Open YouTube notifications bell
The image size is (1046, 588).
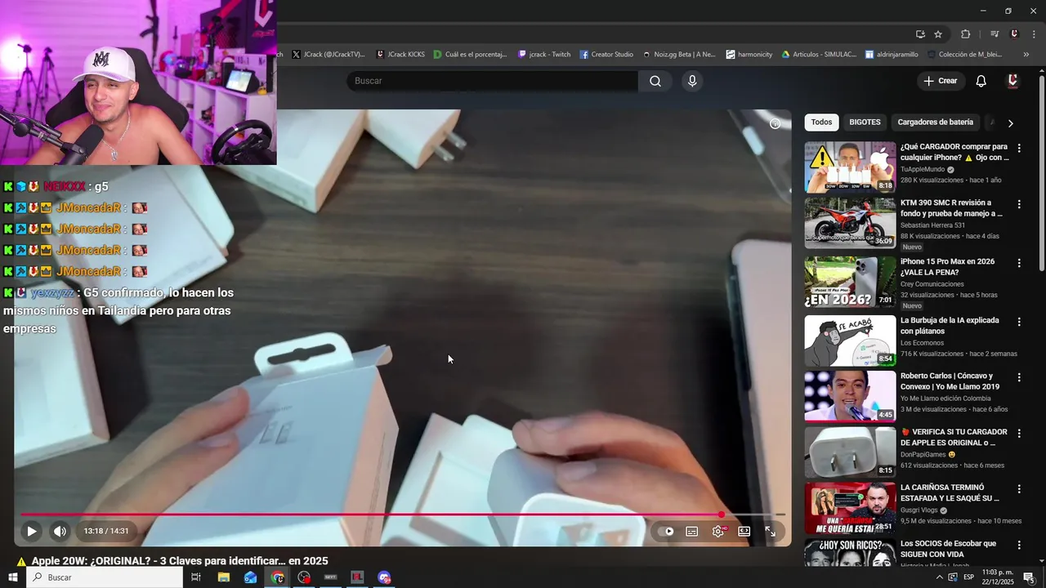(981, 81)
